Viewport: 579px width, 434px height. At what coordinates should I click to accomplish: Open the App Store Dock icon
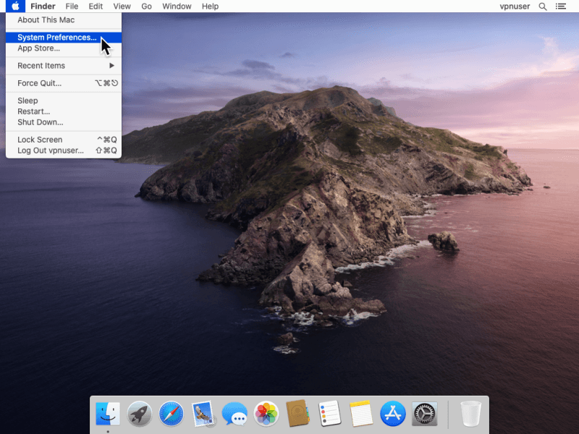(x=392, y=414)
